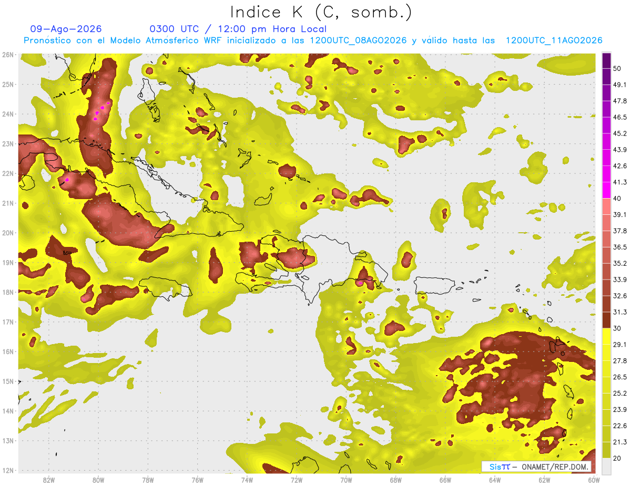Click longitude label '74W'
The height and width of the screenshot is (487, 631).
(x=247, y=480)
